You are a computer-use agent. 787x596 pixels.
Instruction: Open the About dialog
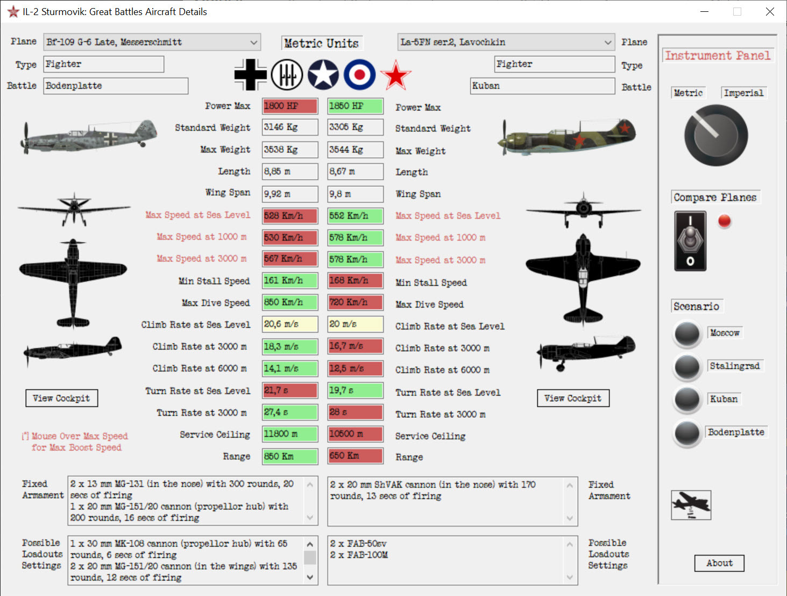(x=719, y=563)
